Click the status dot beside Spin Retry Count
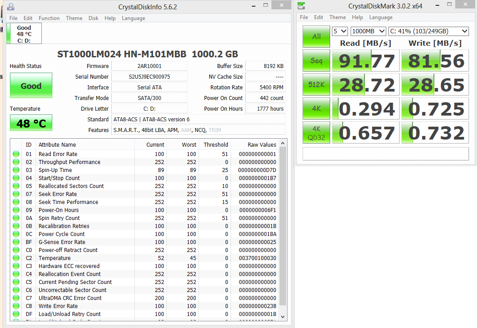 [x=16, y=218]
